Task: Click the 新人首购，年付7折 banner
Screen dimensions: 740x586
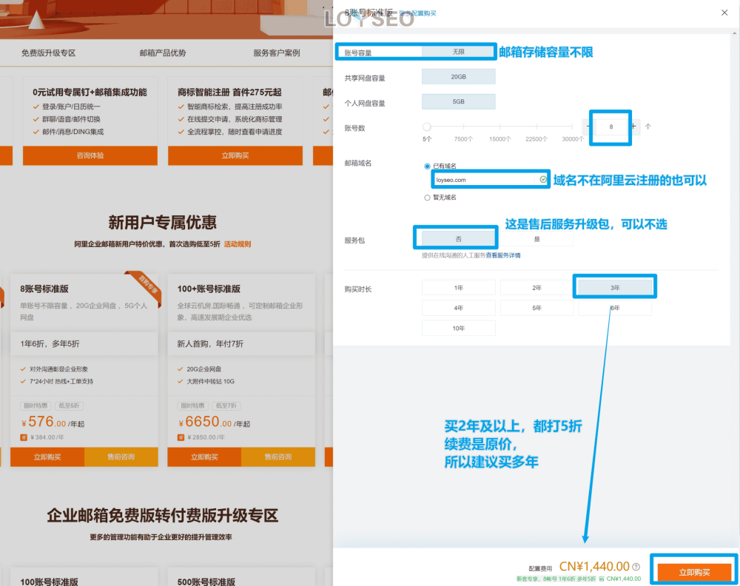Action: pos(241,343)
